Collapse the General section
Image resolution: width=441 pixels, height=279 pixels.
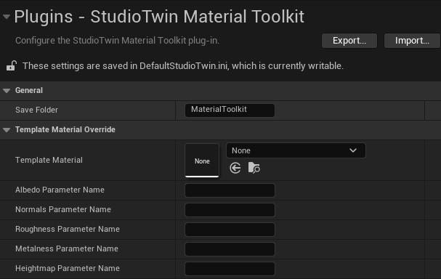7,91
